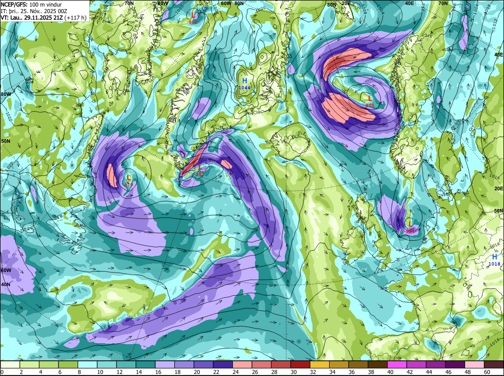This screenshot has height=376, width=504.
Task: Pick the yellow-orange 32–34 legend swatch
Action: point(320,364)
